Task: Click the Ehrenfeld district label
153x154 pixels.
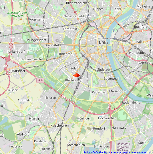Action: click(70, 29)
